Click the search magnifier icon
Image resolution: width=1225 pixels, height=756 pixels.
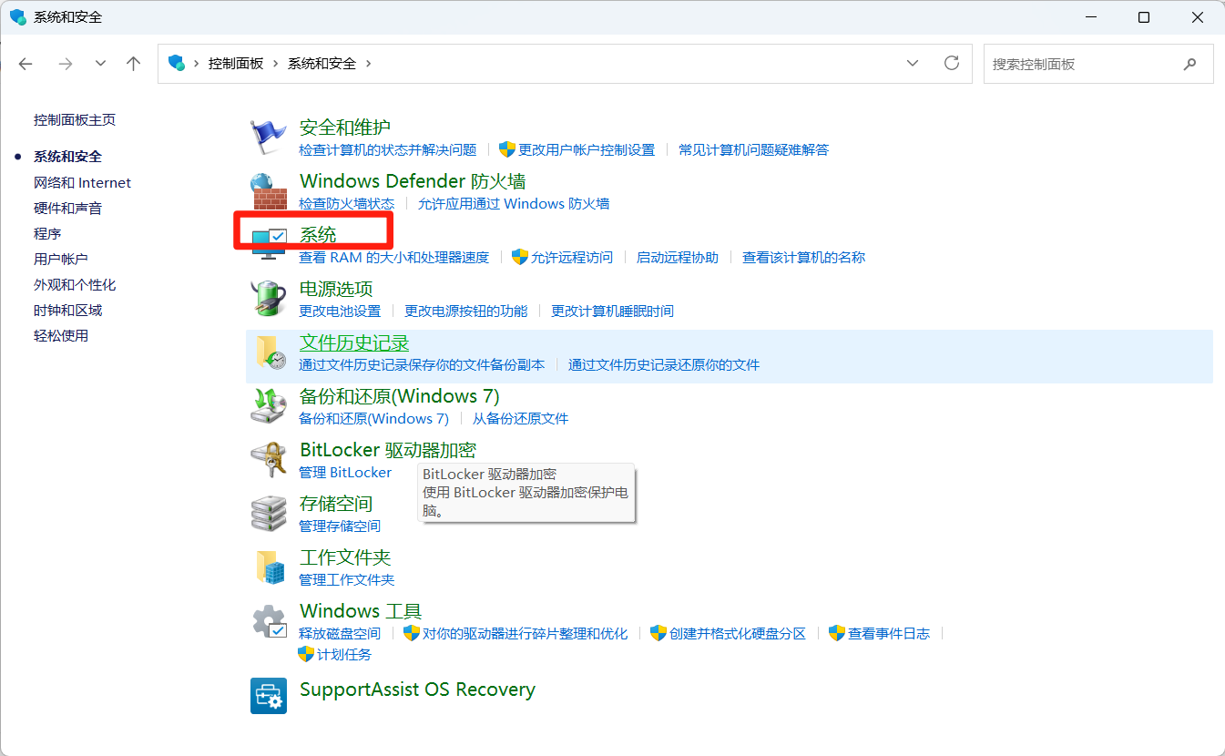pyautogui.click(x=1189, y=65)
